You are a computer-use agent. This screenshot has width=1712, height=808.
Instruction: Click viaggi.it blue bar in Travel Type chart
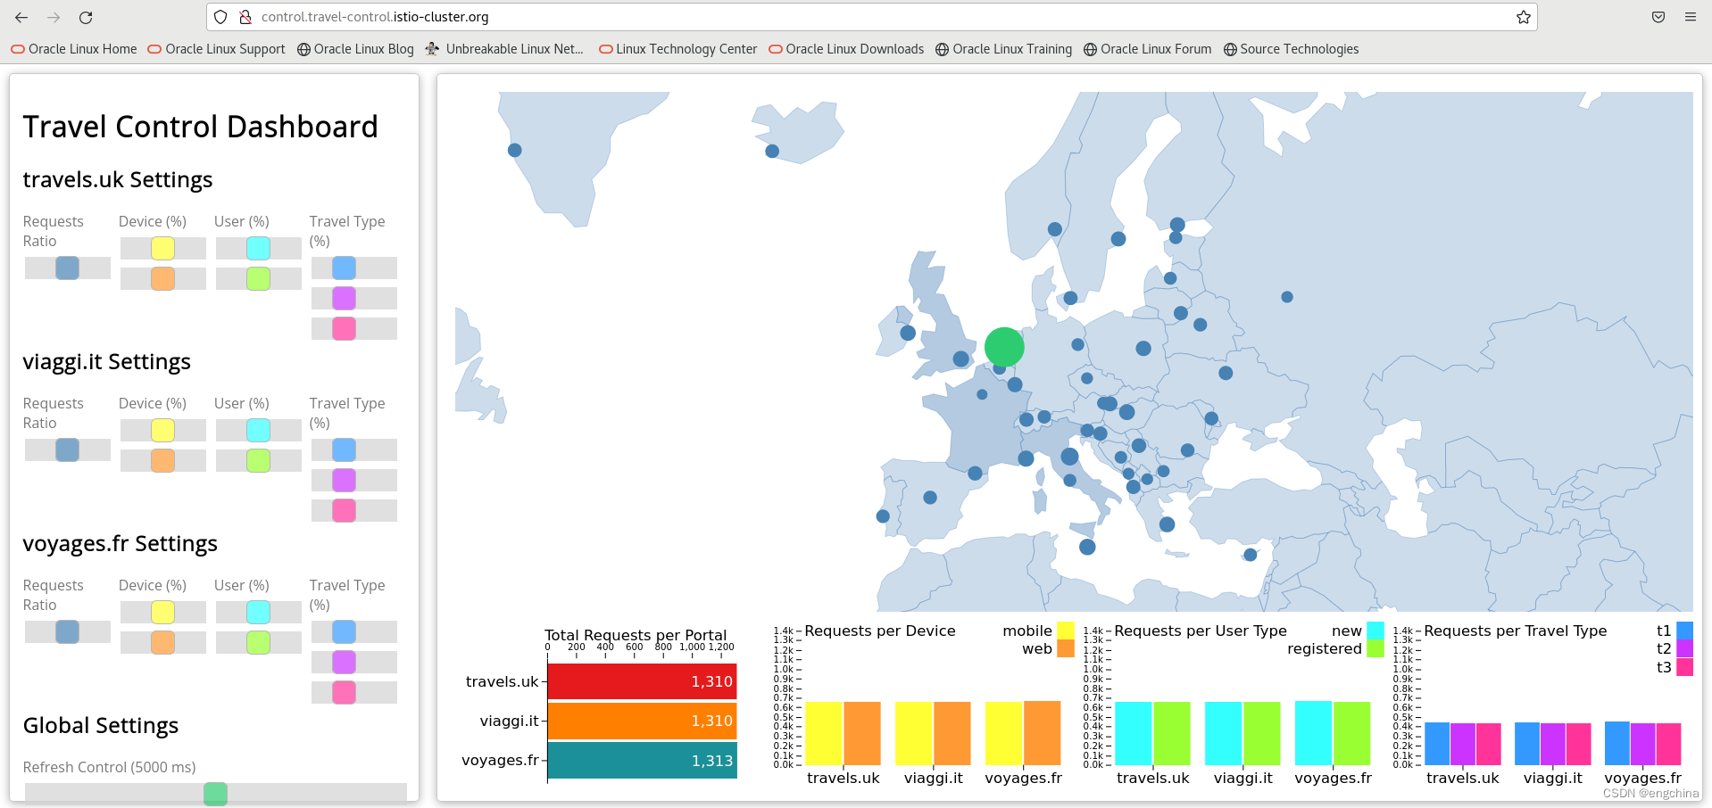[x=1527, y=744]
